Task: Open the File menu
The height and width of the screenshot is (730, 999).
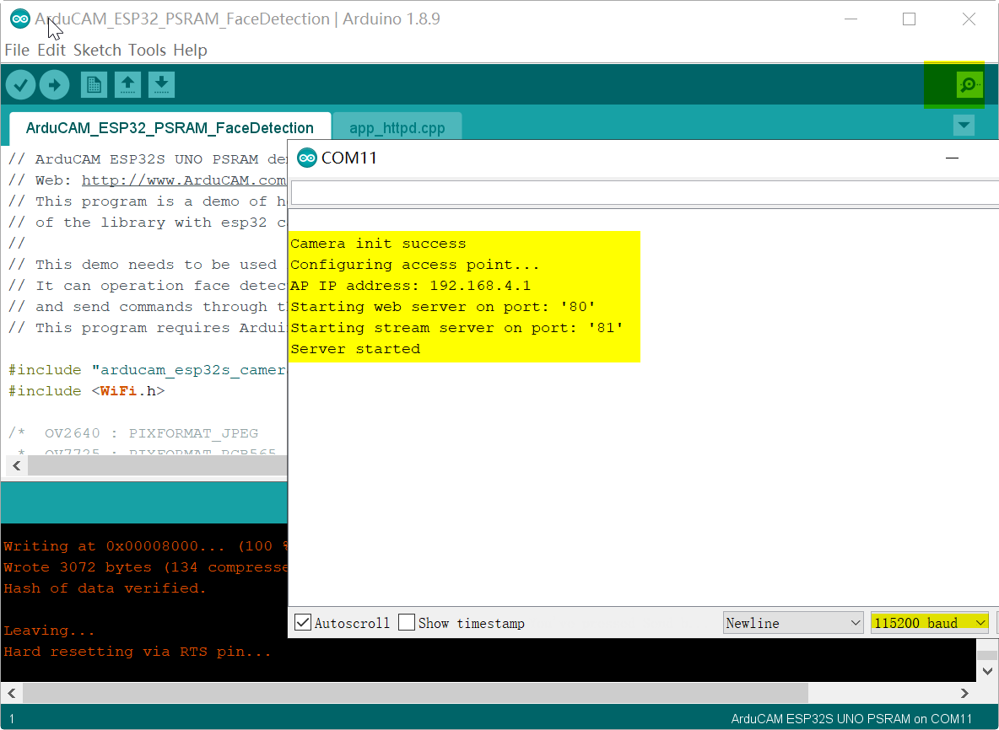Action: 17,51
